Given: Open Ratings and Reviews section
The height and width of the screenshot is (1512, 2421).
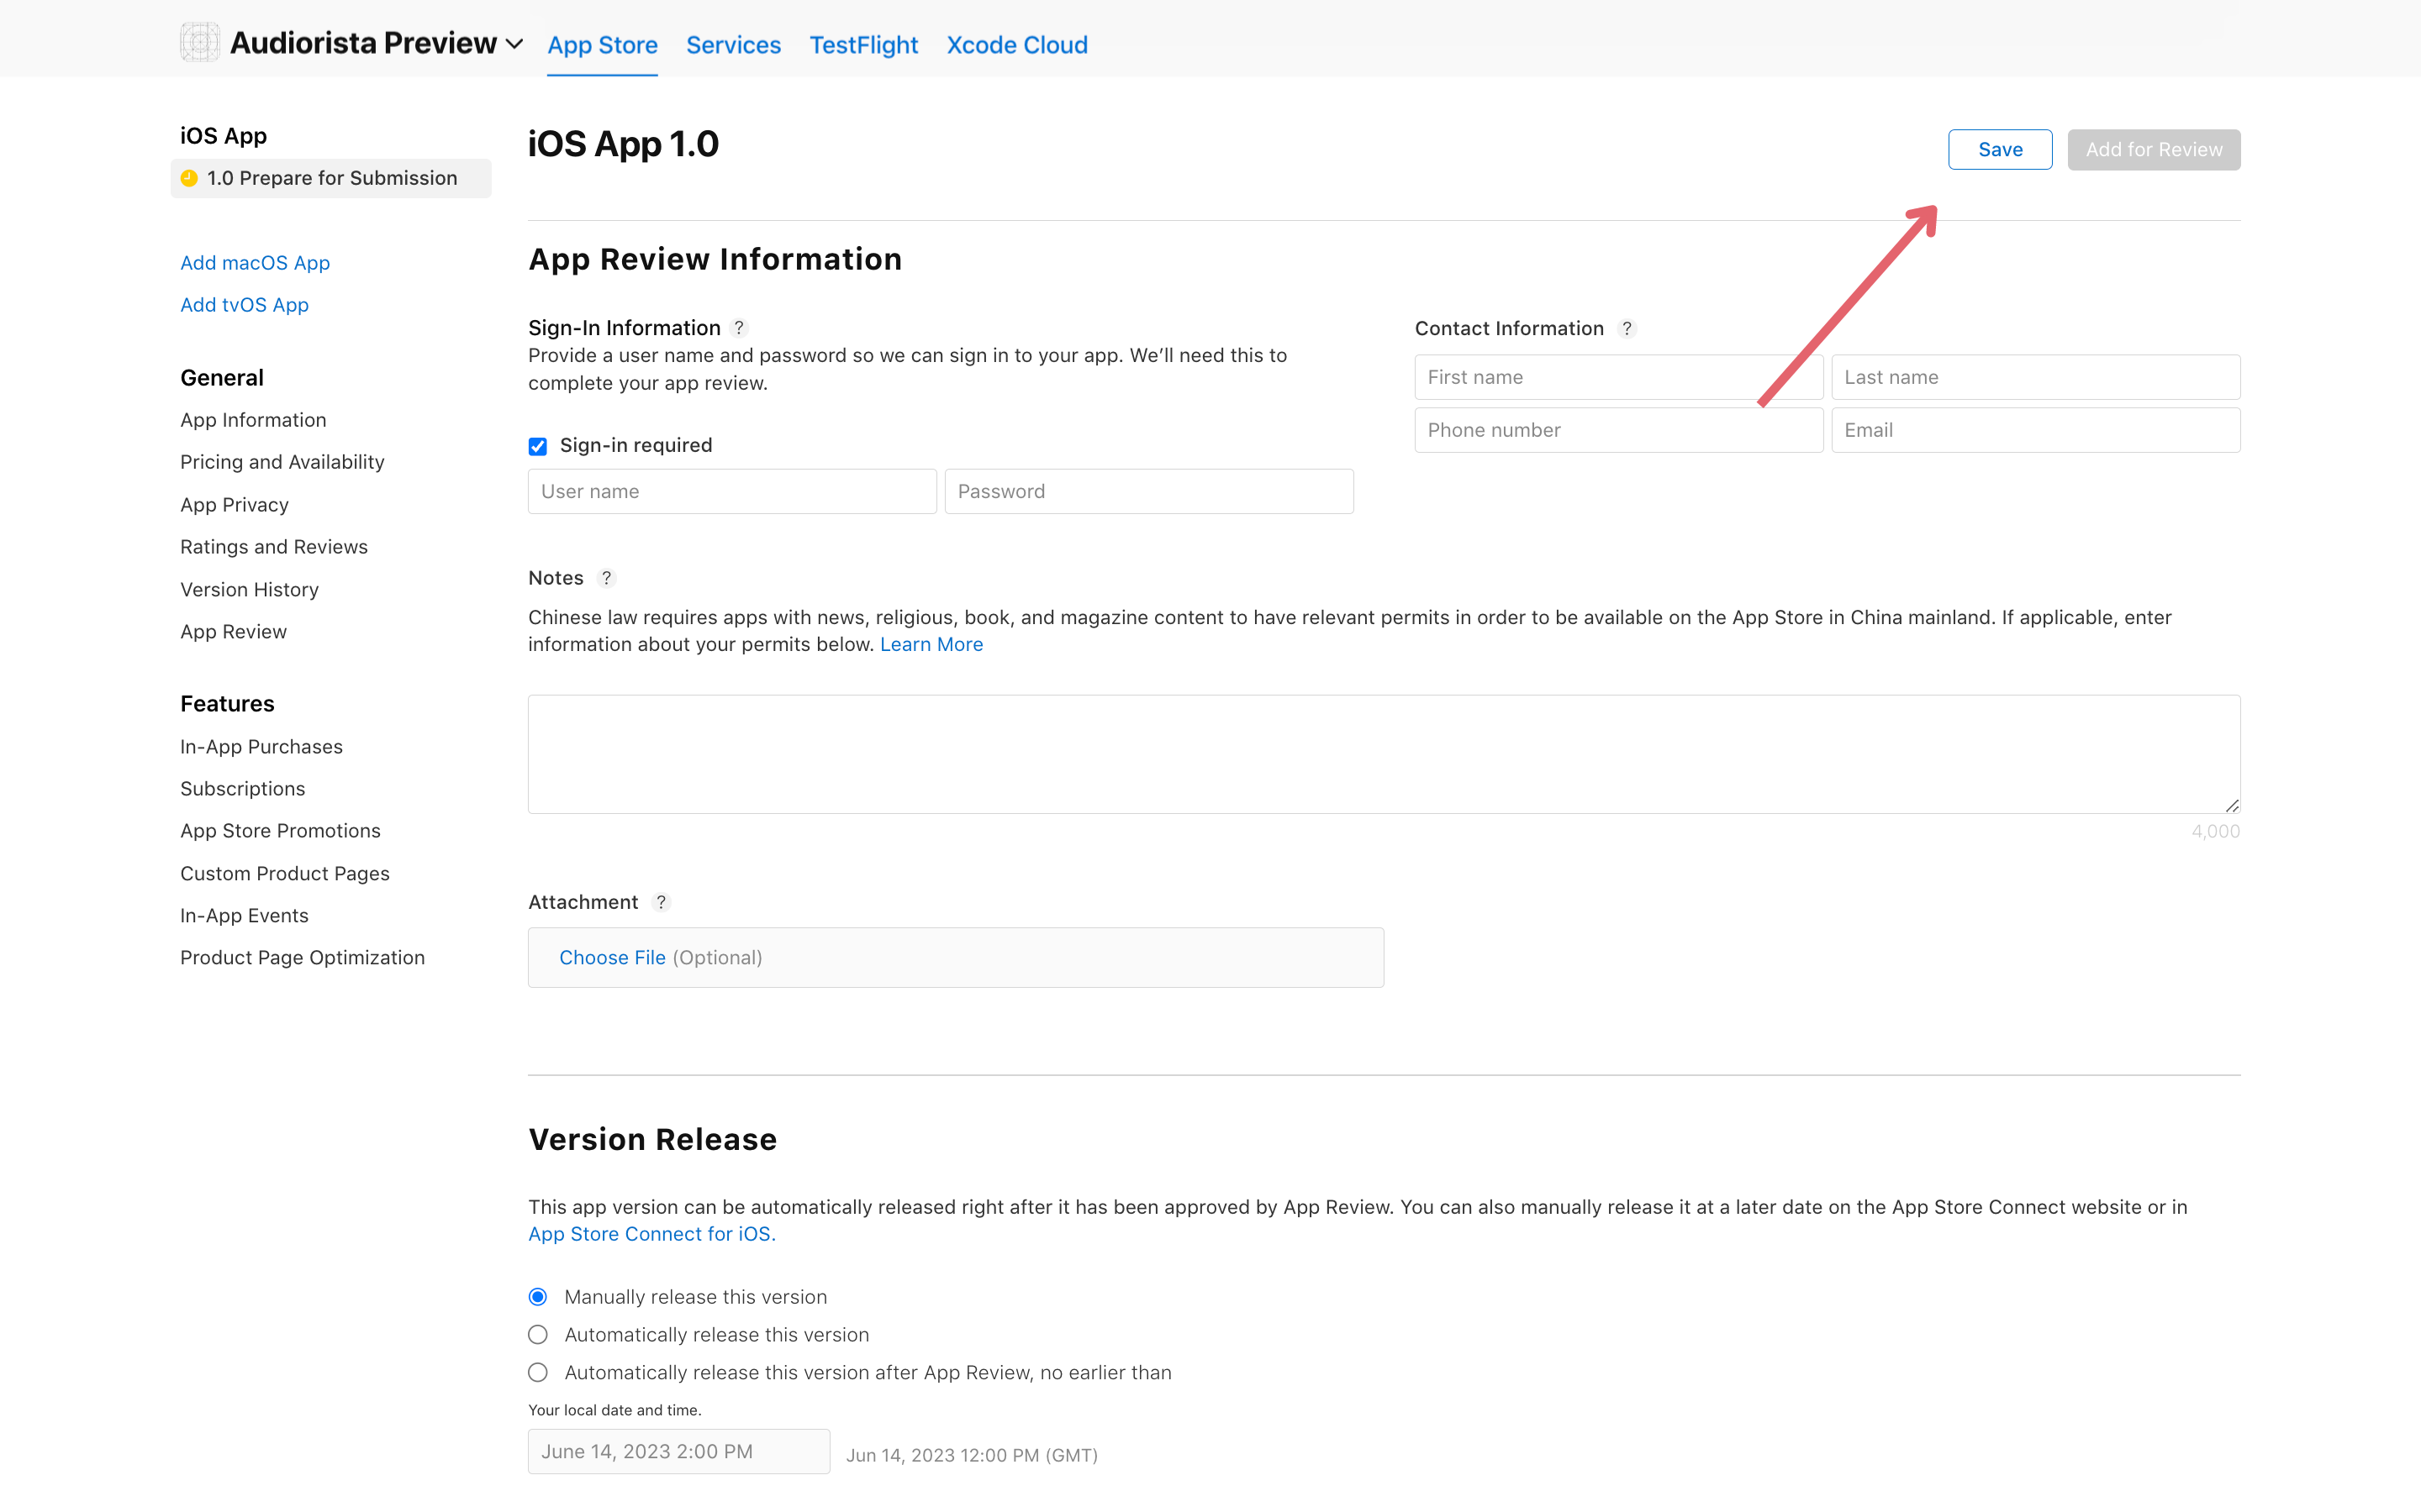Looking at the screenshot, I should pos(274,547).
